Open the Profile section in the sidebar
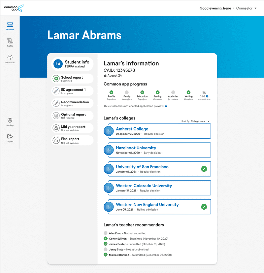 [10, 42]
